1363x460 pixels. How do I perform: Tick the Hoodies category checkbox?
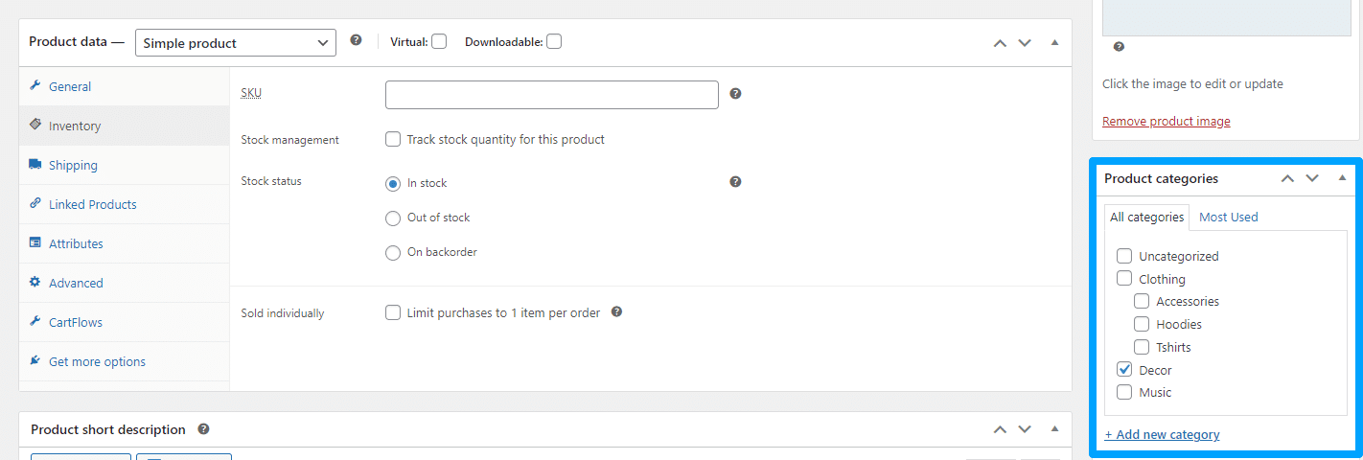(1142, 324)
